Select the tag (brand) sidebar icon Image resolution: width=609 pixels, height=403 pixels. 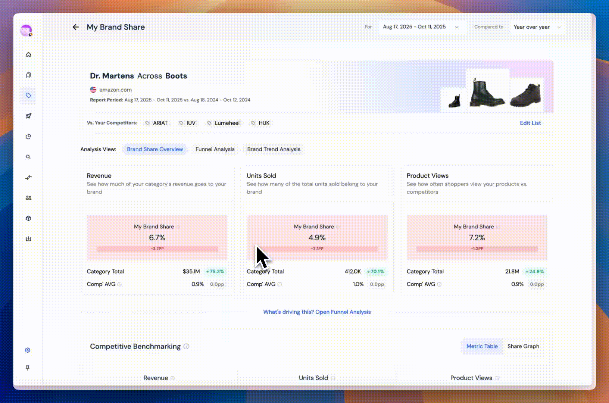click(28, 96)
